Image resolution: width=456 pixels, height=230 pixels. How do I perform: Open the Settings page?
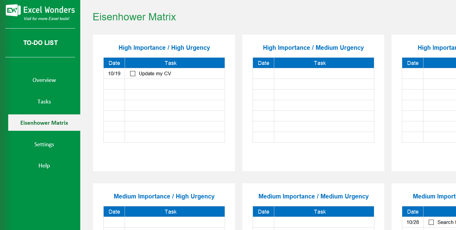click(44, 144)
